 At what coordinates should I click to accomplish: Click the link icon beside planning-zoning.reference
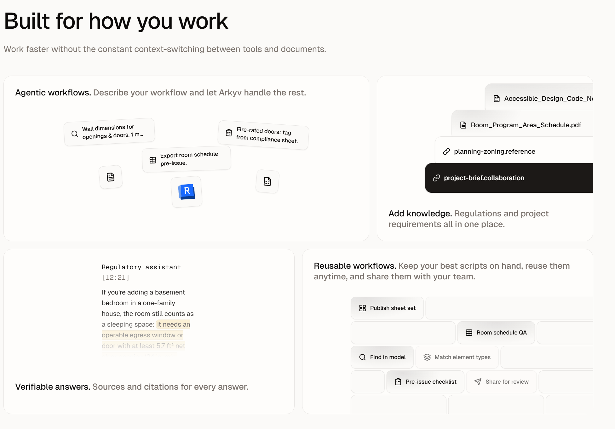pyautogui.click(x=446, y=152)
